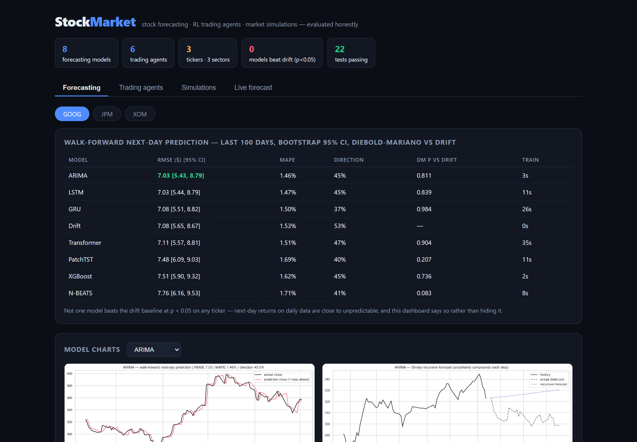Click the XGBoost DM p-value 0.736
The height and width of the screenshot is (442, 637).
click(424, 276)
